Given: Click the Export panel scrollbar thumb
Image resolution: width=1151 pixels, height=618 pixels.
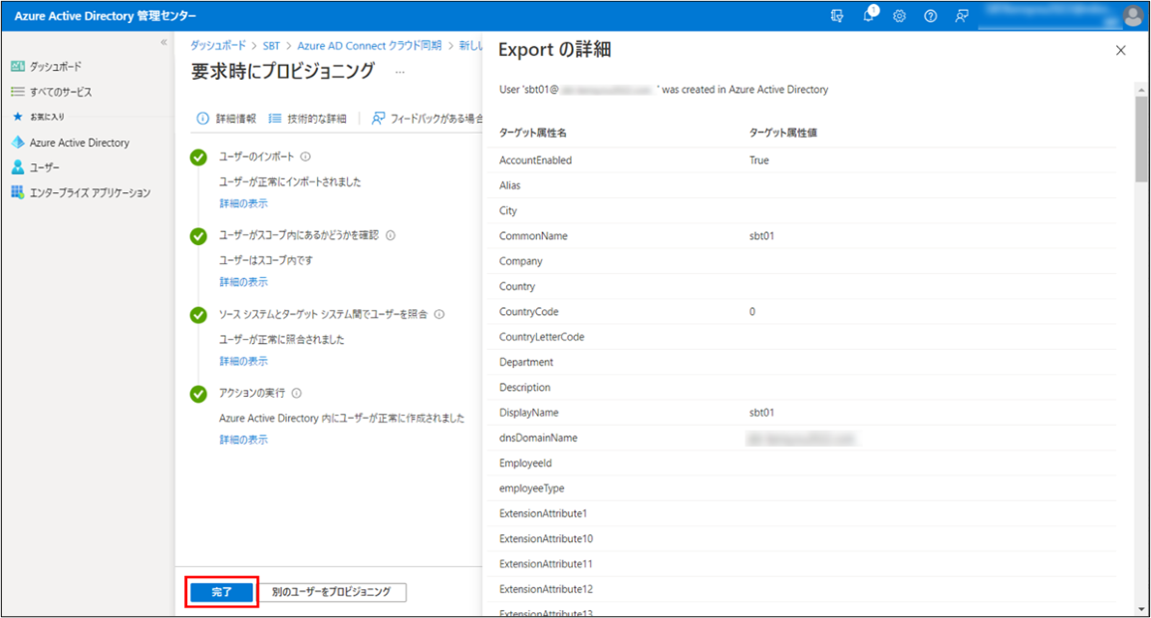Looking at the screenshot, I should click(x=1141, y=139).
